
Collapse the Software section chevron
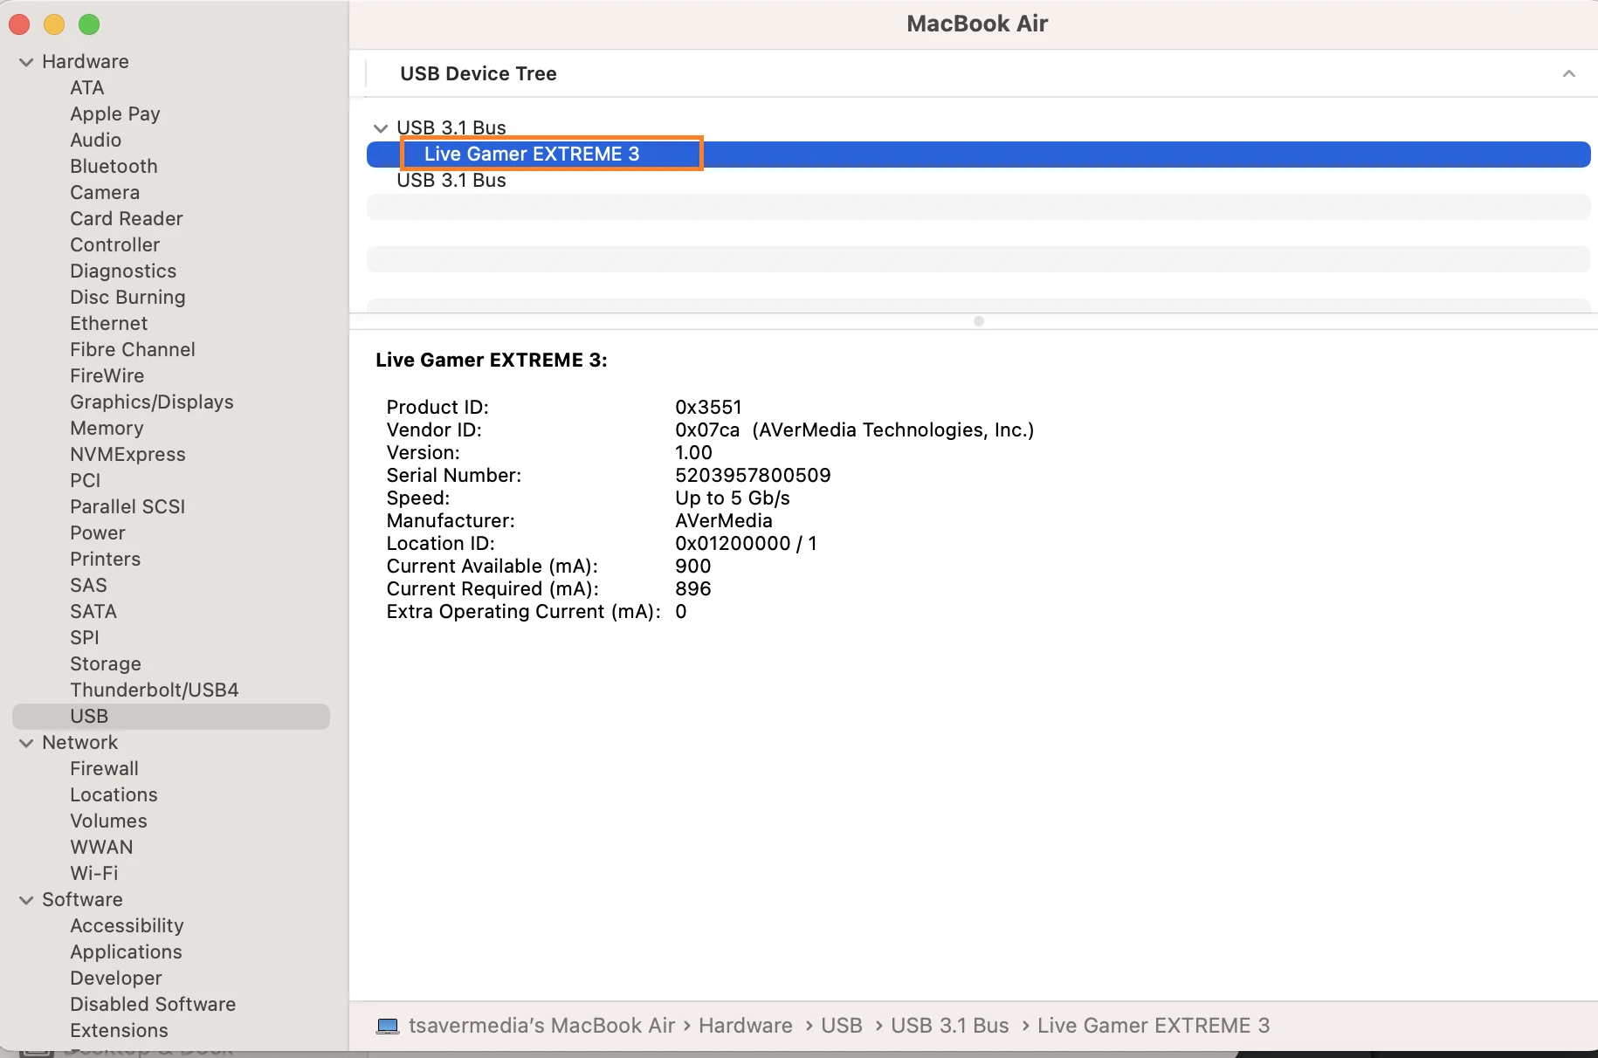click(x=26, y=900)
